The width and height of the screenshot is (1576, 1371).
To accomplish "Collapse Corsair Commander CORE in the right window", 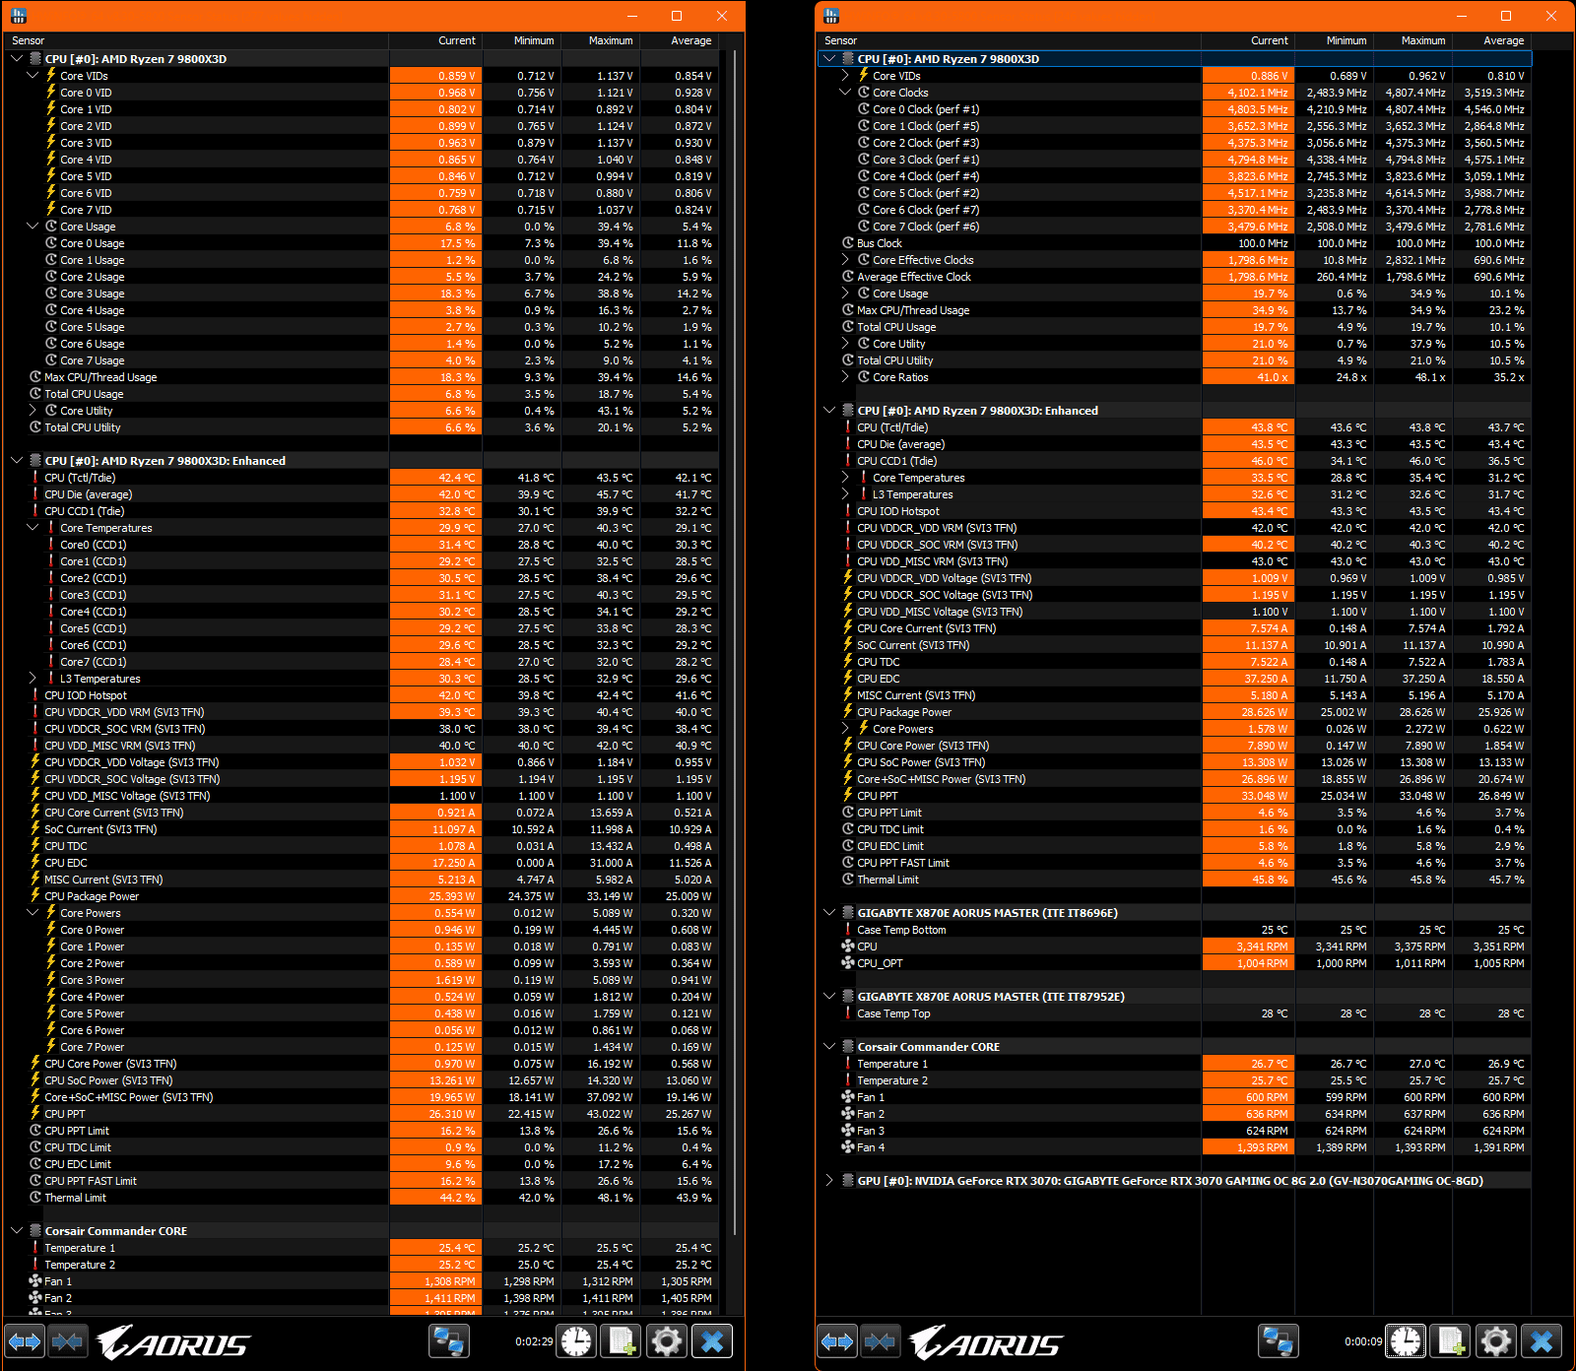I will click(829, 1047).
